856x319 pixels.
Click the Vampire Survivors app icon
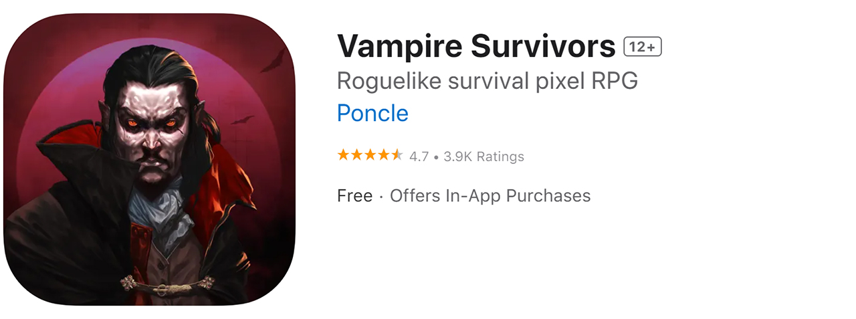[x=149, y=160]
